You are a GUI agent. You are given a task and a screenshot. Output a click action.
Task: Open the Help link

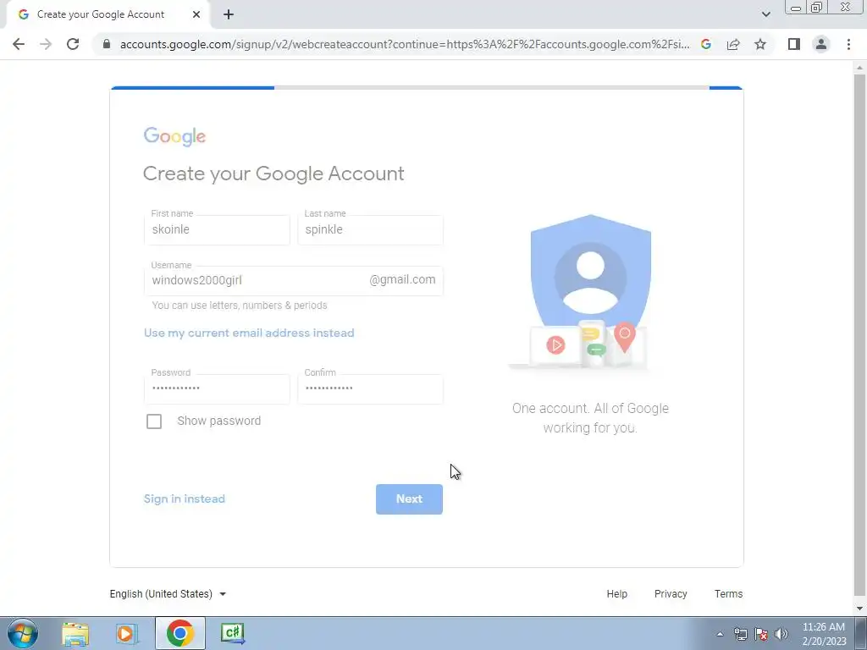616,593
